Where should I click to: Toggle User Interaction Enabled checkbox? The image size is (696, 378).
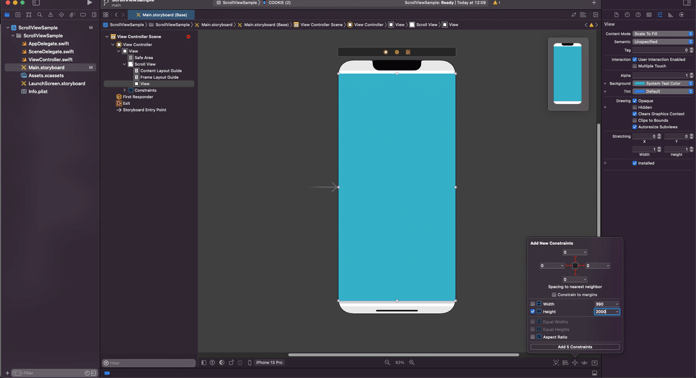point(635,60)
